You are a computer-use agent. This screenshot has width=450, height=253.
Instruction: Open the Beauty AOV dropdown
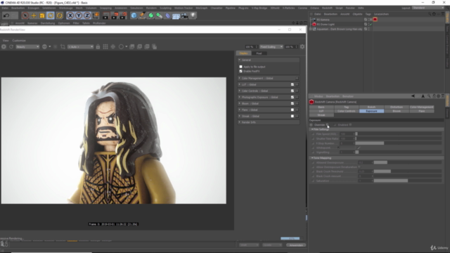(27, 46)
